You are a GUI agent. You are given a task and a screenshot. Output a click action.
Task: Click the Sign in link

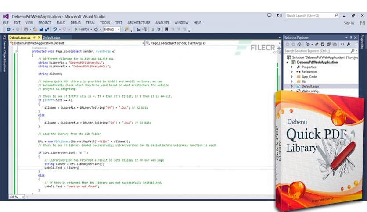click(349, 23)
